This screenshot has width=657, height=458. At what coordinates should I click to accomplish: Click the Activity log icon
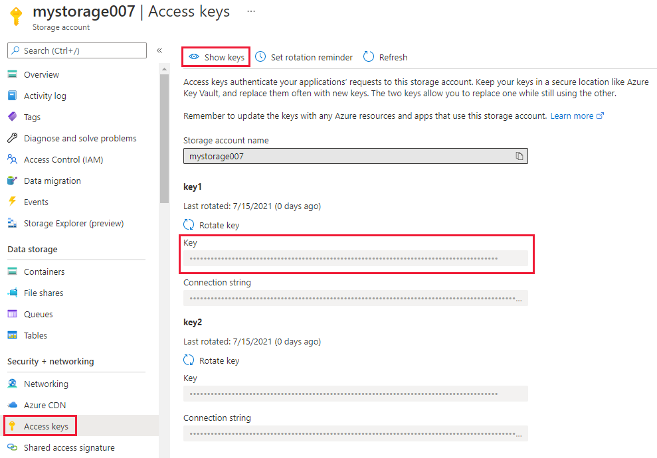point(13,96)
